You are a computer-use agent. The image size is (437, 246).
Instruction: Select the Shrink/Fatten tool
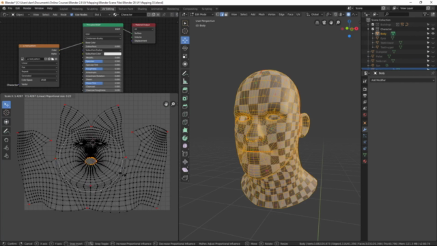pyautogui.click(x=185, y=162)
